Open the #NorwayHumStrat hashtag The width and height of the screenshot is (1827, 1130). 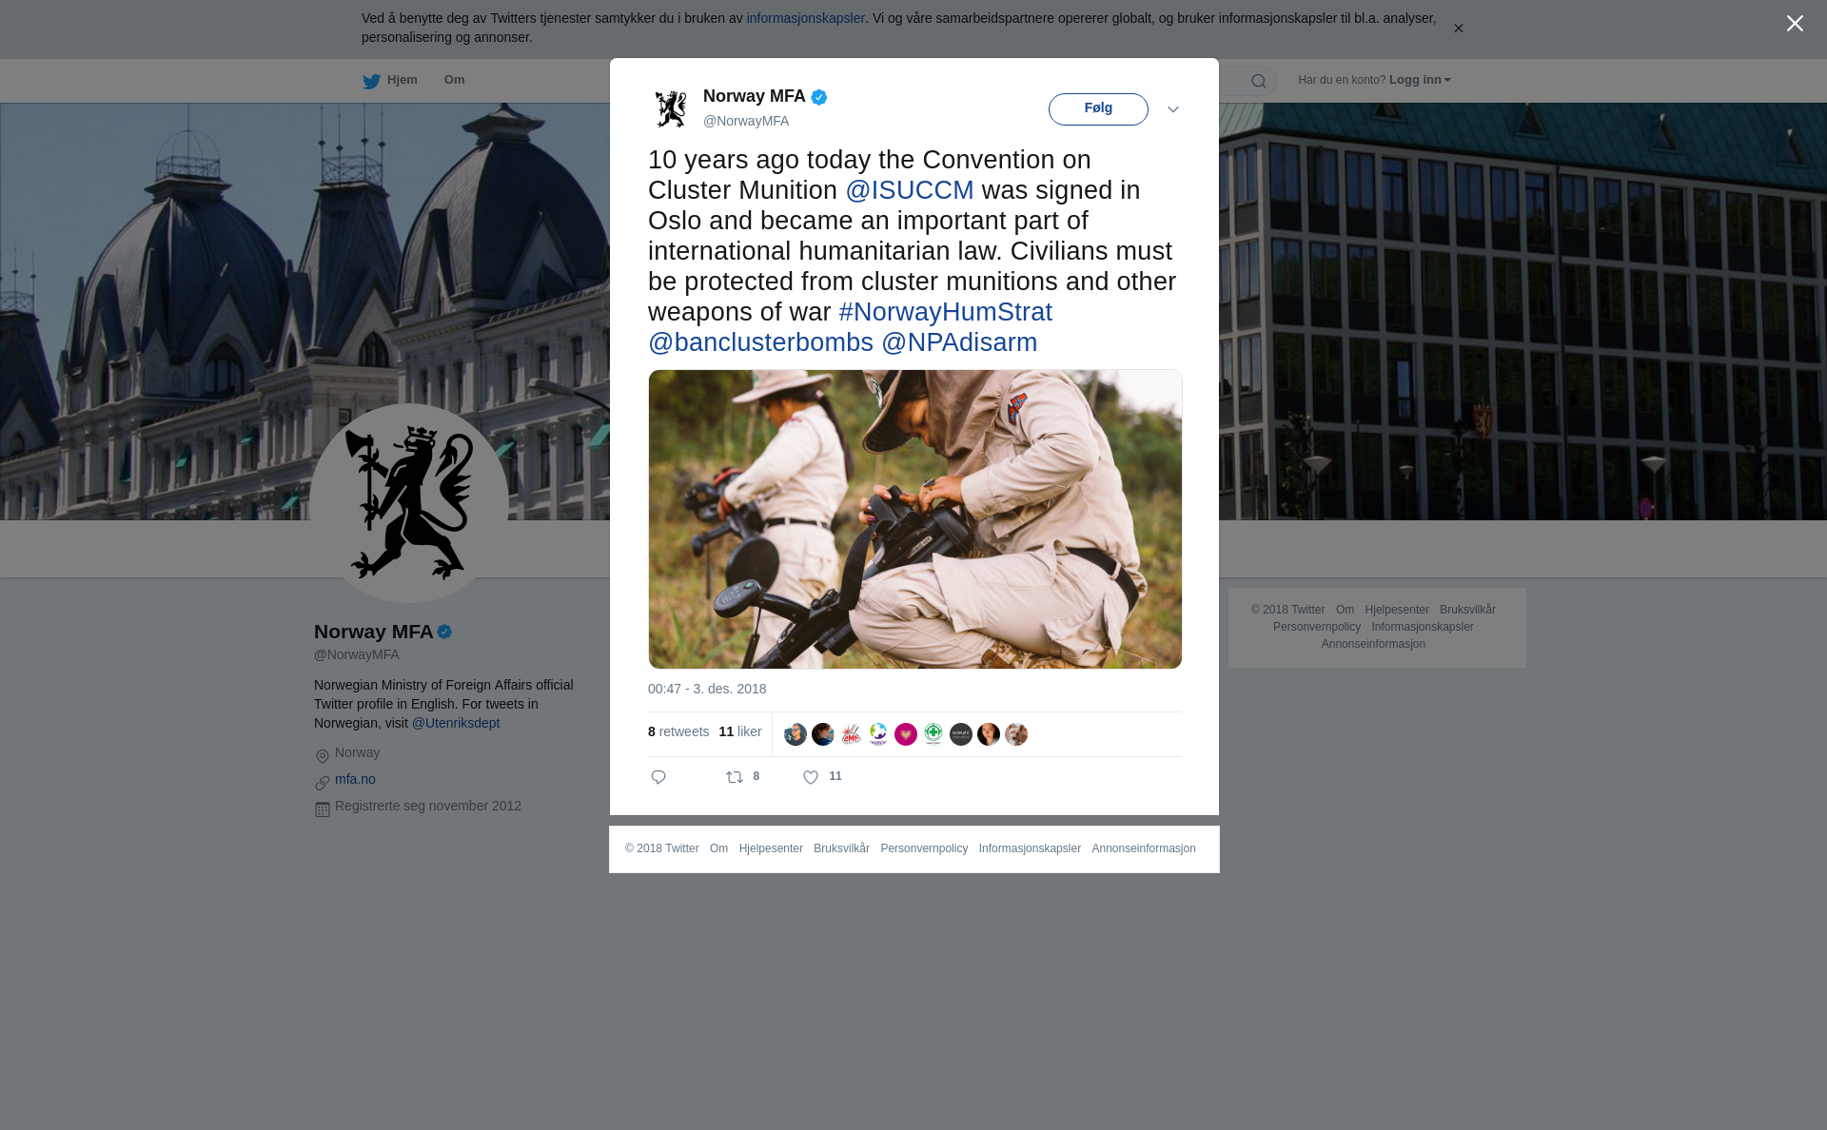(945, 312)
